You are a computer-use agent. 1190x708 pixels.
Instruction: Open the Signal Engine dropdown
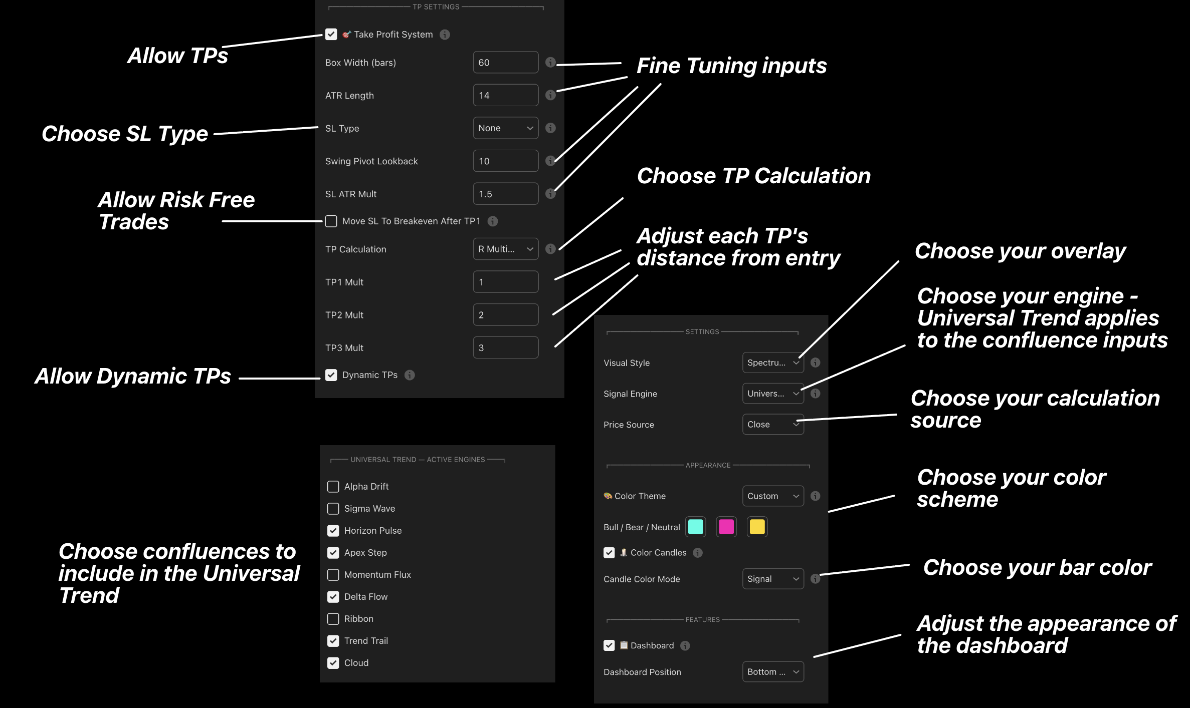point(773,394)
